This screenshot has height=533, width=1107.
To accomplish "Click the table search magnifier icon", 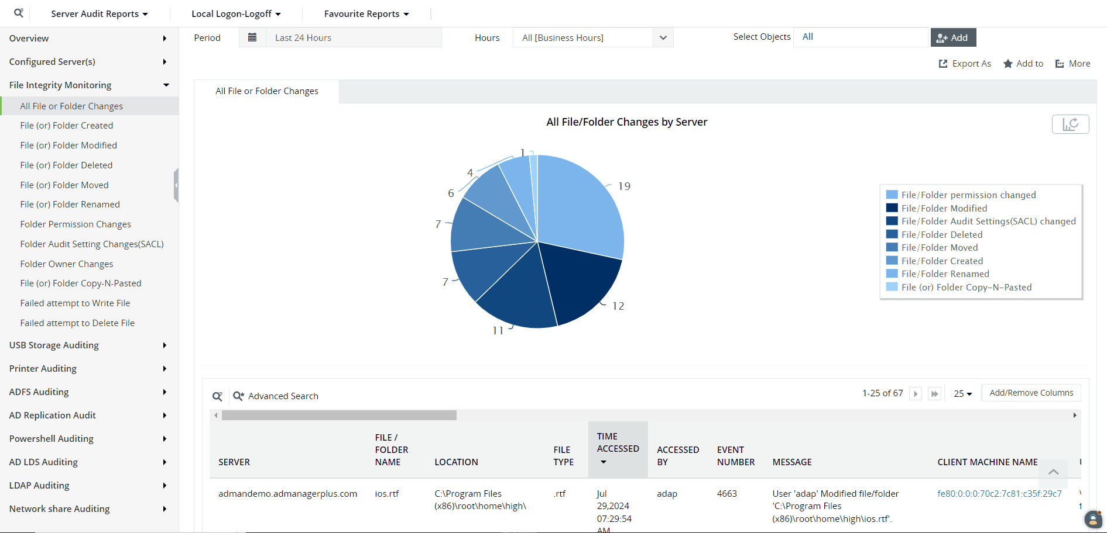I will 217,396.
